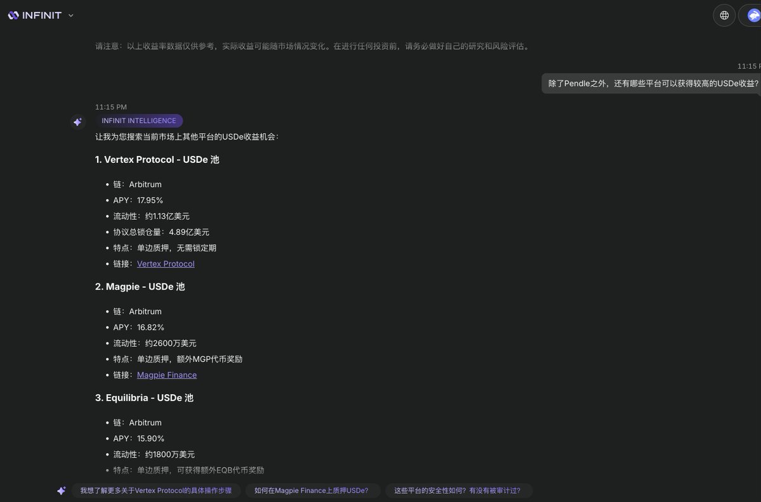Click heading '2. Magpie - USDe 池'
761x502 pixels.
[140, 286]
